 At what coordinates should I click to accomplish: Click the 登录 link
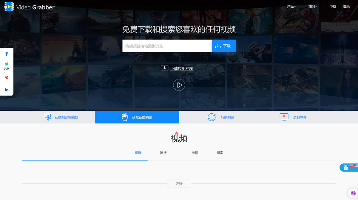point(346,6)
